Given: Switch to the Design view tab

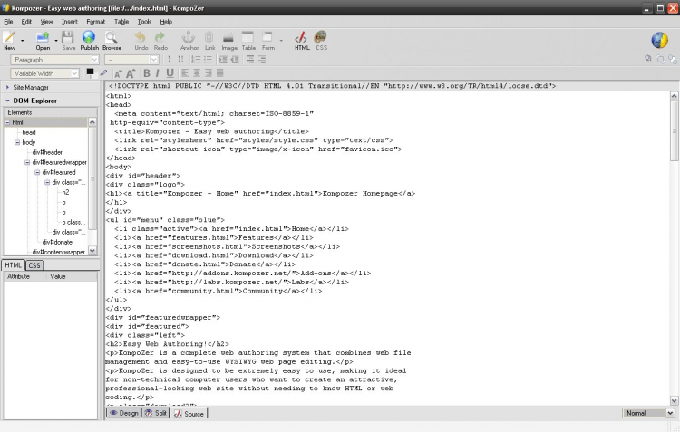Looking at the screenshot, I should coord(124,413).
